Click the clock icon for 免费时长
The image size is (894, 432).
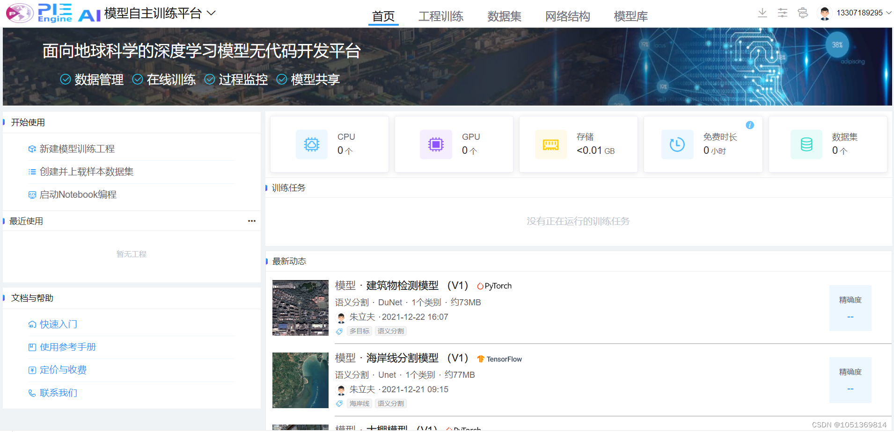[677, 144]
